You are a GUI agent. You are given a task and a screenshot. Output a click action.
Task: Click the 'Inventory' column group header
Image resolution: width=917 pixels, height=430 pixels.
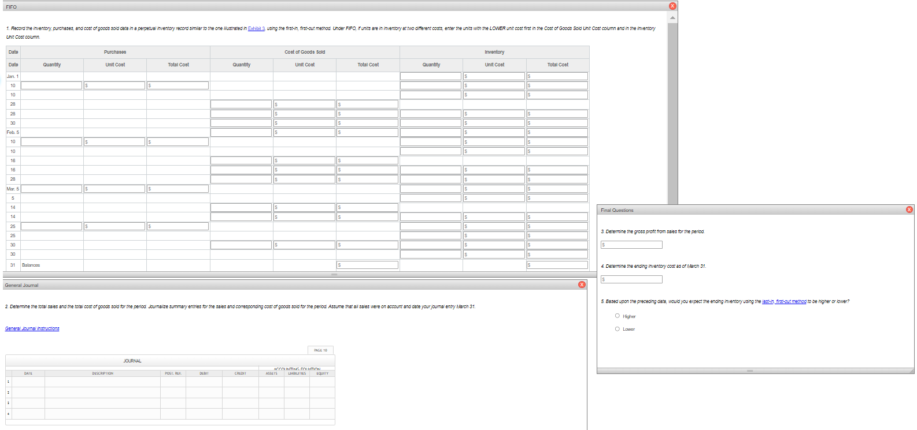(494, 52)
